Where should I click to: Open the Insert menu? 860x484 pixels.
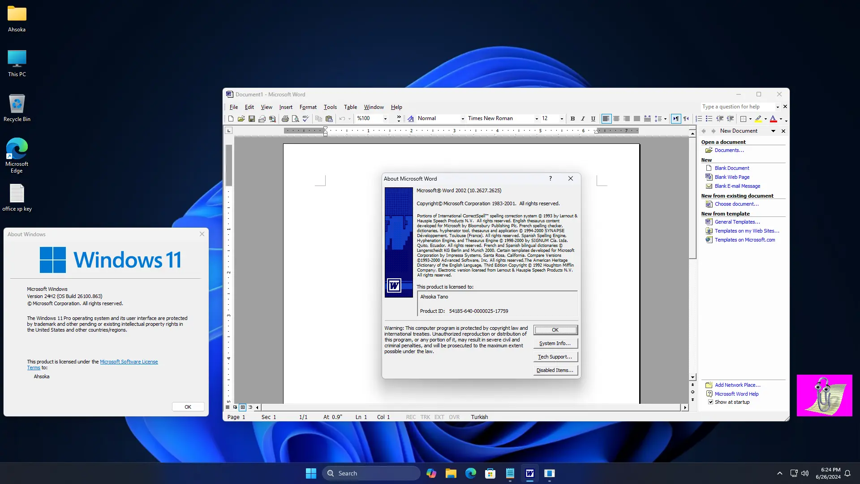pyautogui.click(x=286, y=107)
